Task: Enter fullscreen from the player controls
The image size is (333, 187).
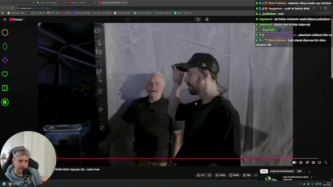Action: (x=326, y=163)
